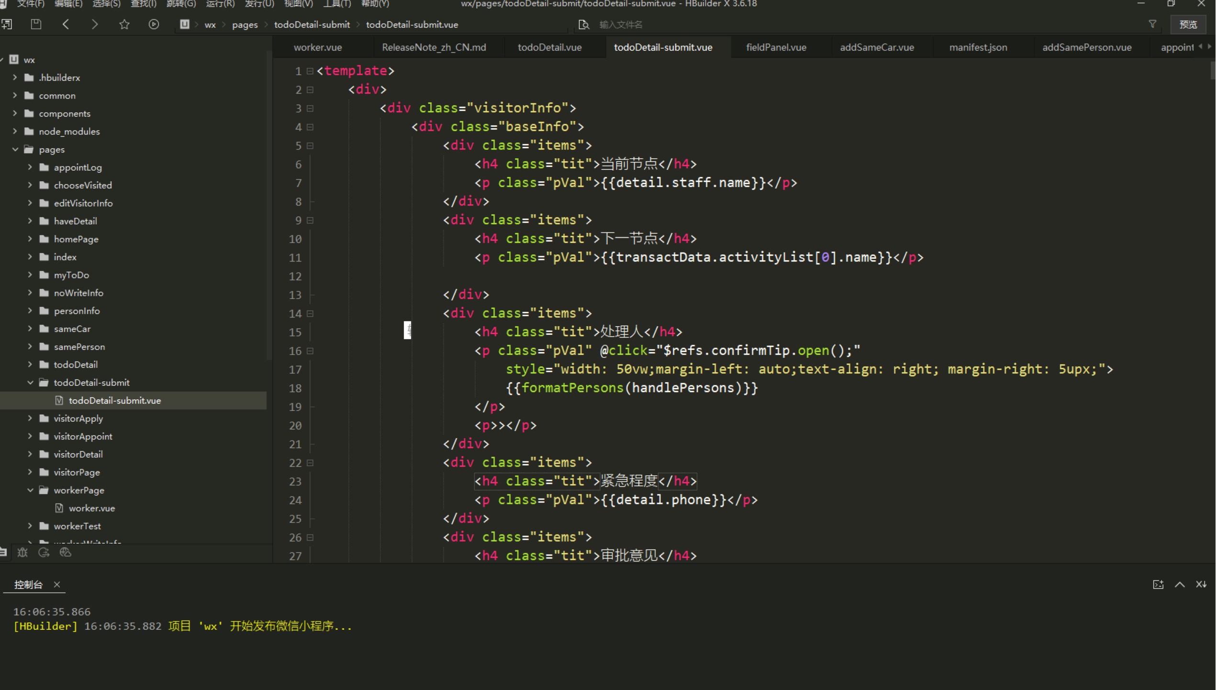The height and width of the screenshot is (690, 1216).
Task: Switch to the ReleaseNote_zh_CN.md tab
Action: click(x=434, y=47)
